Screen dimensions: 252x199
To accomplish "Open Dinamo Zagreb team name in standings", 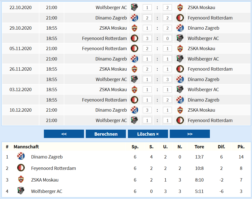I will (x=47, y=157).
